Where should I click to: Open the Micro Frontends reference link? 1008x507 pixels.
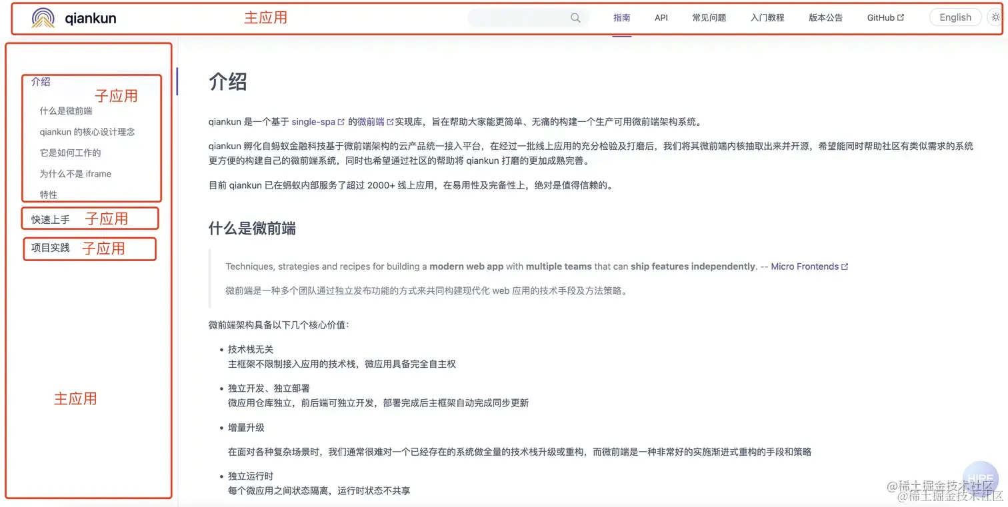[809, 266]
